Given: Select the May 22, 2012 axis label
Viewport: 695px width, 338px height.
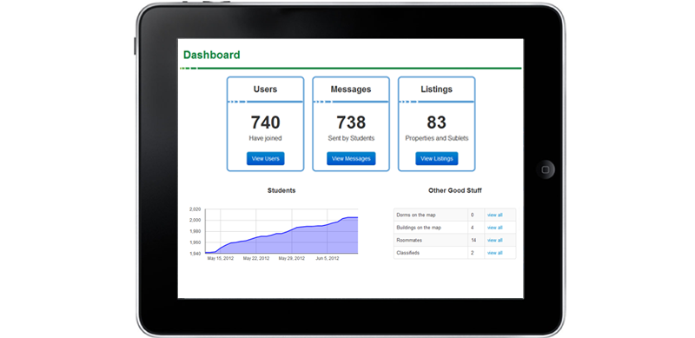Looking at the screenshot, I should click(x=255, y=258).
